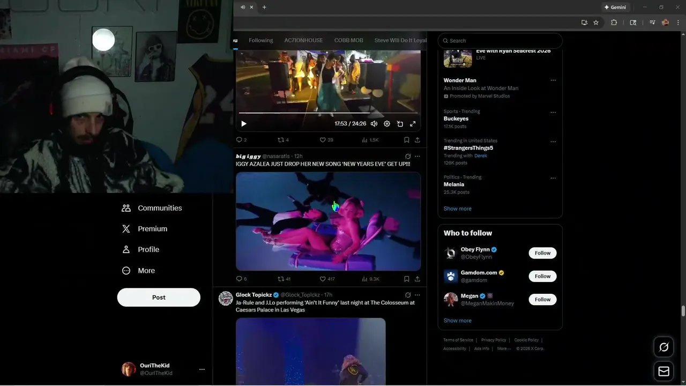Follow Obey Flynn

pos(542,253)
